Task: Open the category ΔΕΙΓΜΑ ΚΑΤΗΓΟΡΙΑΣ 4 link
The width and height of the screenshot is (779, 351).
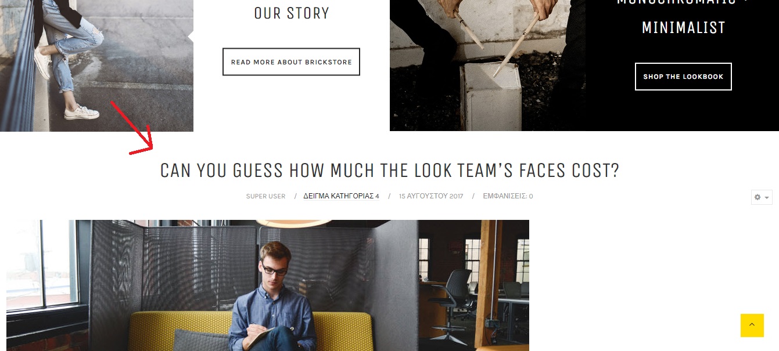Action: pyautogui.click(x=341, y=196)
